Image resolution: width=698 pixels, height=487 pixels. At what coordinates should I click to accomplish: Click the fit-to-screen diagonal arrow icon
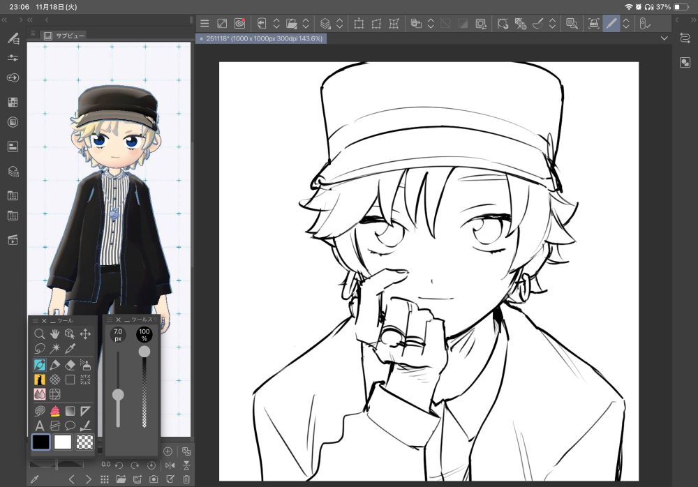[x=222, y=23]
